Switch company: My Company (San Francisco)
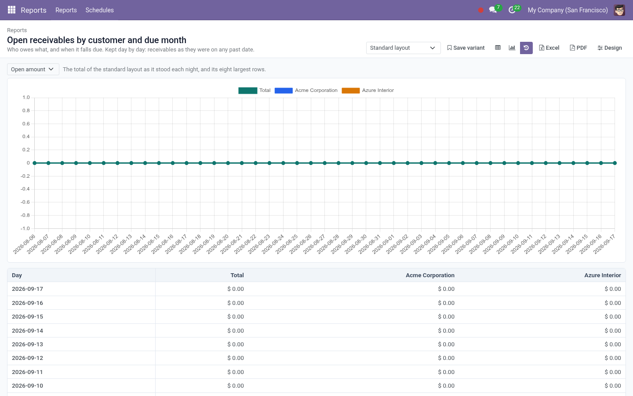This screenshot has height=396, width=633. coord(568,10)
